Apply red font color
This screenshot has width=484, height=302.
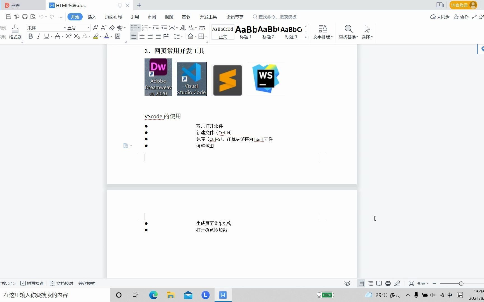(x=106, y=36)
